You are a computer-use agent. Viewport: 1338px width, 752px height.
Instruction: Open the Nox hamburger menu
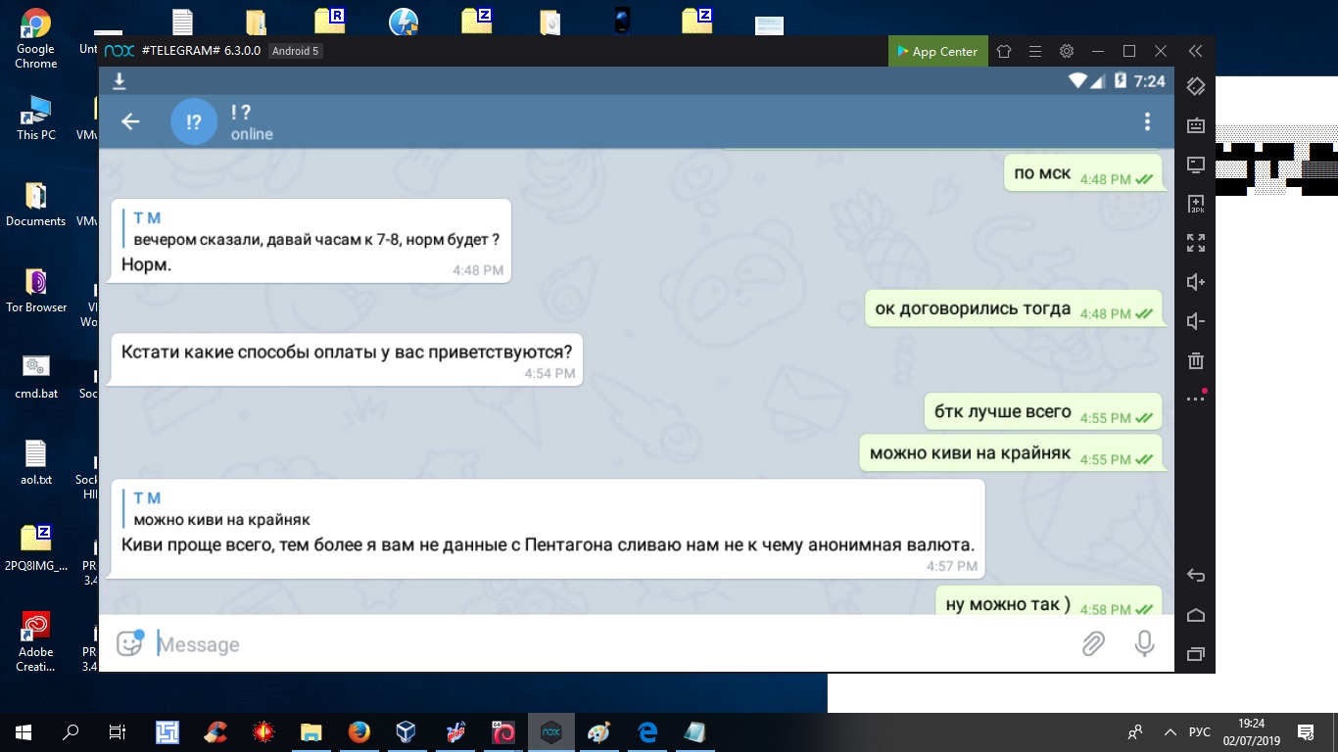pos(1034,51)
